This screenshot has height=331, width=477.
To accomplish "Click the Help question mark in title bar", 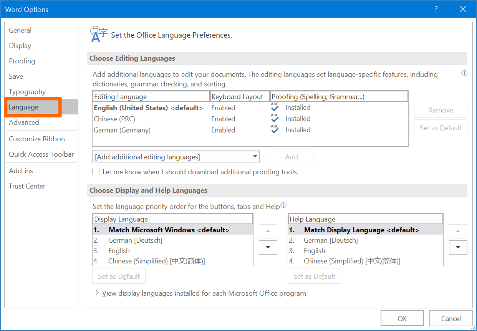I will tap(436, 9).
